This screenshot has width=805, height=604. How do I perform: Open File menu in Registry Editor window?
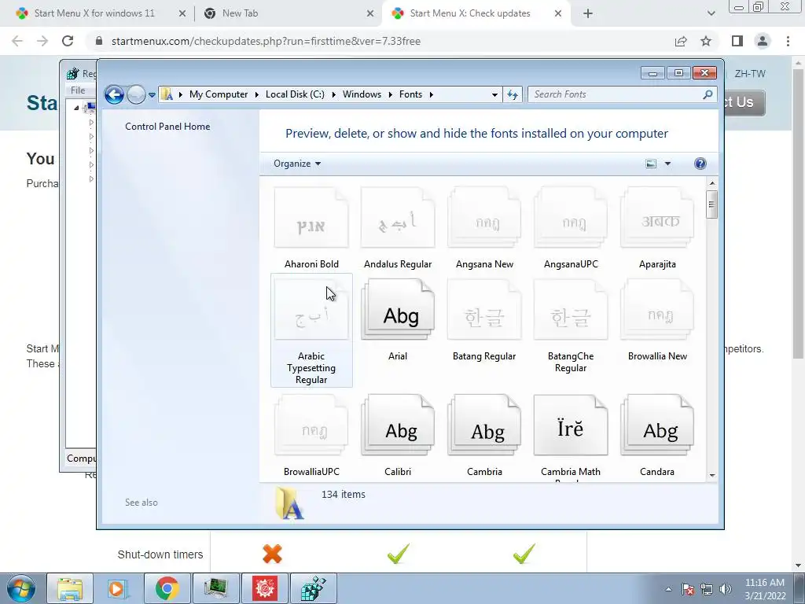(78, 90)
